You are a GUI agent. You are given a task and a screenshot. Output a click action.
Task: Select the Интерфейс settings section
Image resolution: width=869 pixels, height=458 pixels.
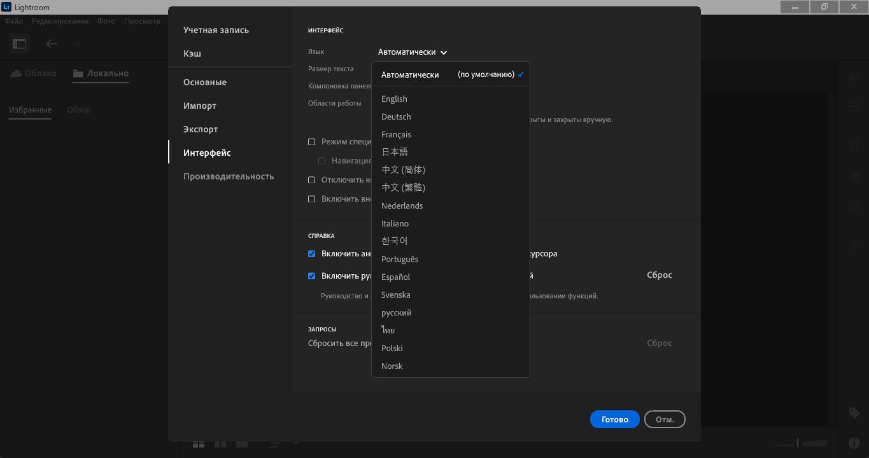coord(207,153)
